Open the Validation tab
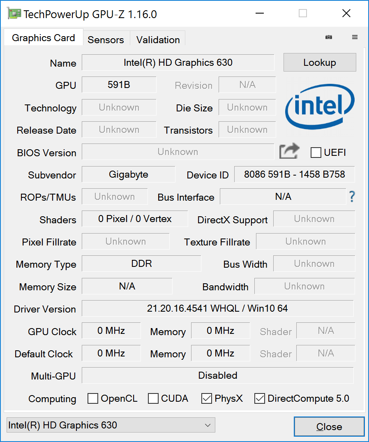Viewport: 369px width, 442px height. 158,40
